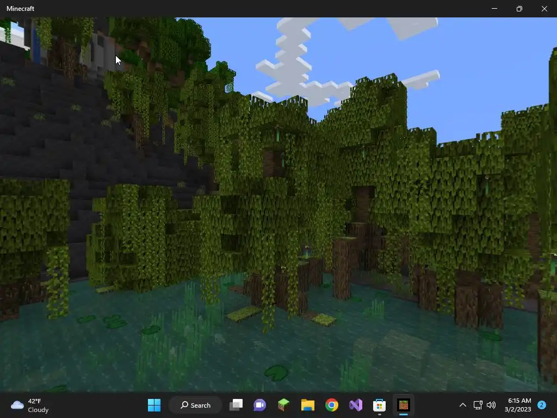
Task: Show hidden system tray icons
Action: coord(463,405)
